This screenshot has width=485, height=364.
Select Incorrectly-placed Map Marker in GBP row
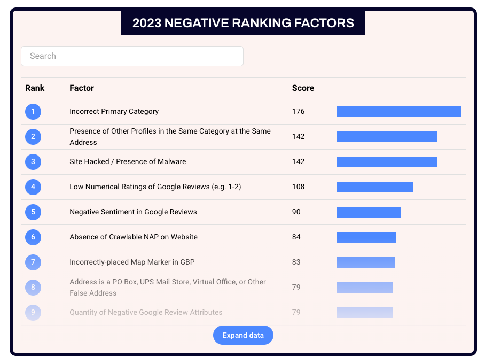pyautogui.click(x=132, y=262)
